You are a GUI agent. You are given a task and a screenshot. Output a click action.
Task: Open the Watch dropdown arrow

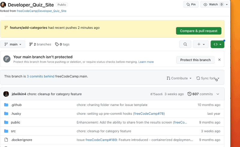click(x=227, y=4)
